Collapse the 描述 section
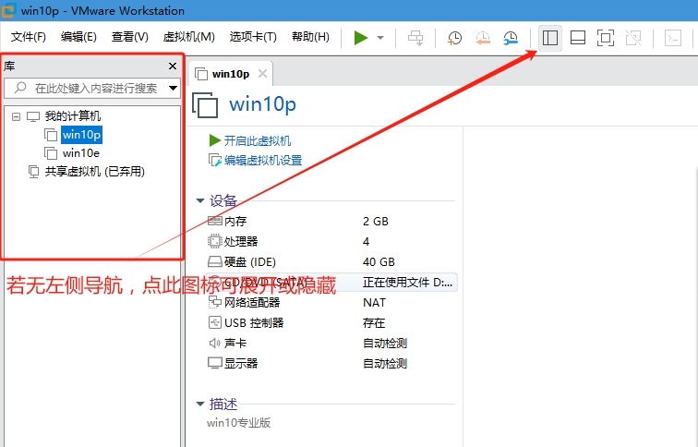The width and height of the screenshot is (698, 447). point(200,405)
